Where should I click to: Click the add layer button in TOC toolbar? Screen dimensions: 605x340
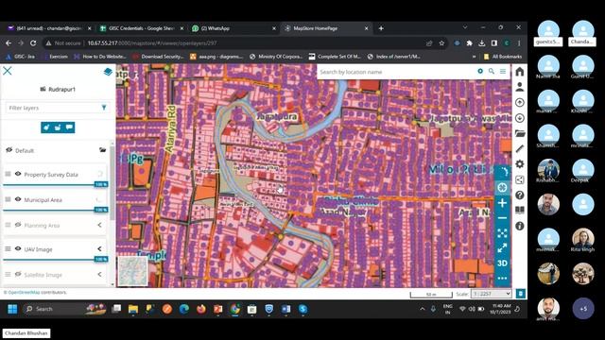pyautogui.click(x=46, y=127)
